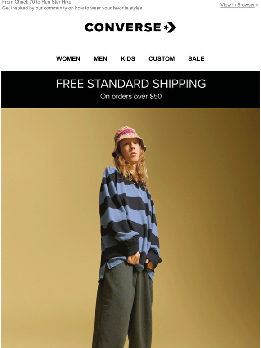
Task: Open the View in Browser link
Action: pyautogui.click(x=238, y=5)
